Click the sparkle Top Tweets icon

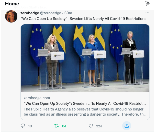pos(147,3)
